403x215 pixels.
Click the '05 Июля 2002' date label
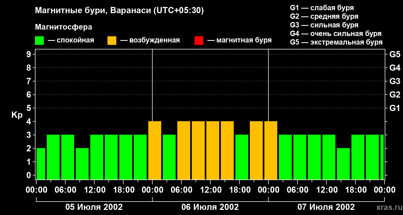tap(94, 207)
